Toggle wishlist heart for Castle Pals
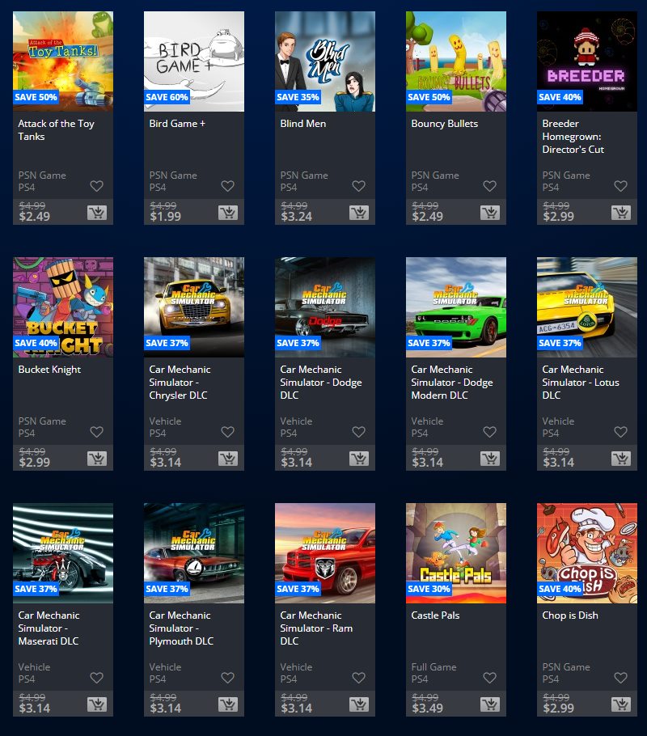This screenshot has height=736, width=647. point(490,678)
